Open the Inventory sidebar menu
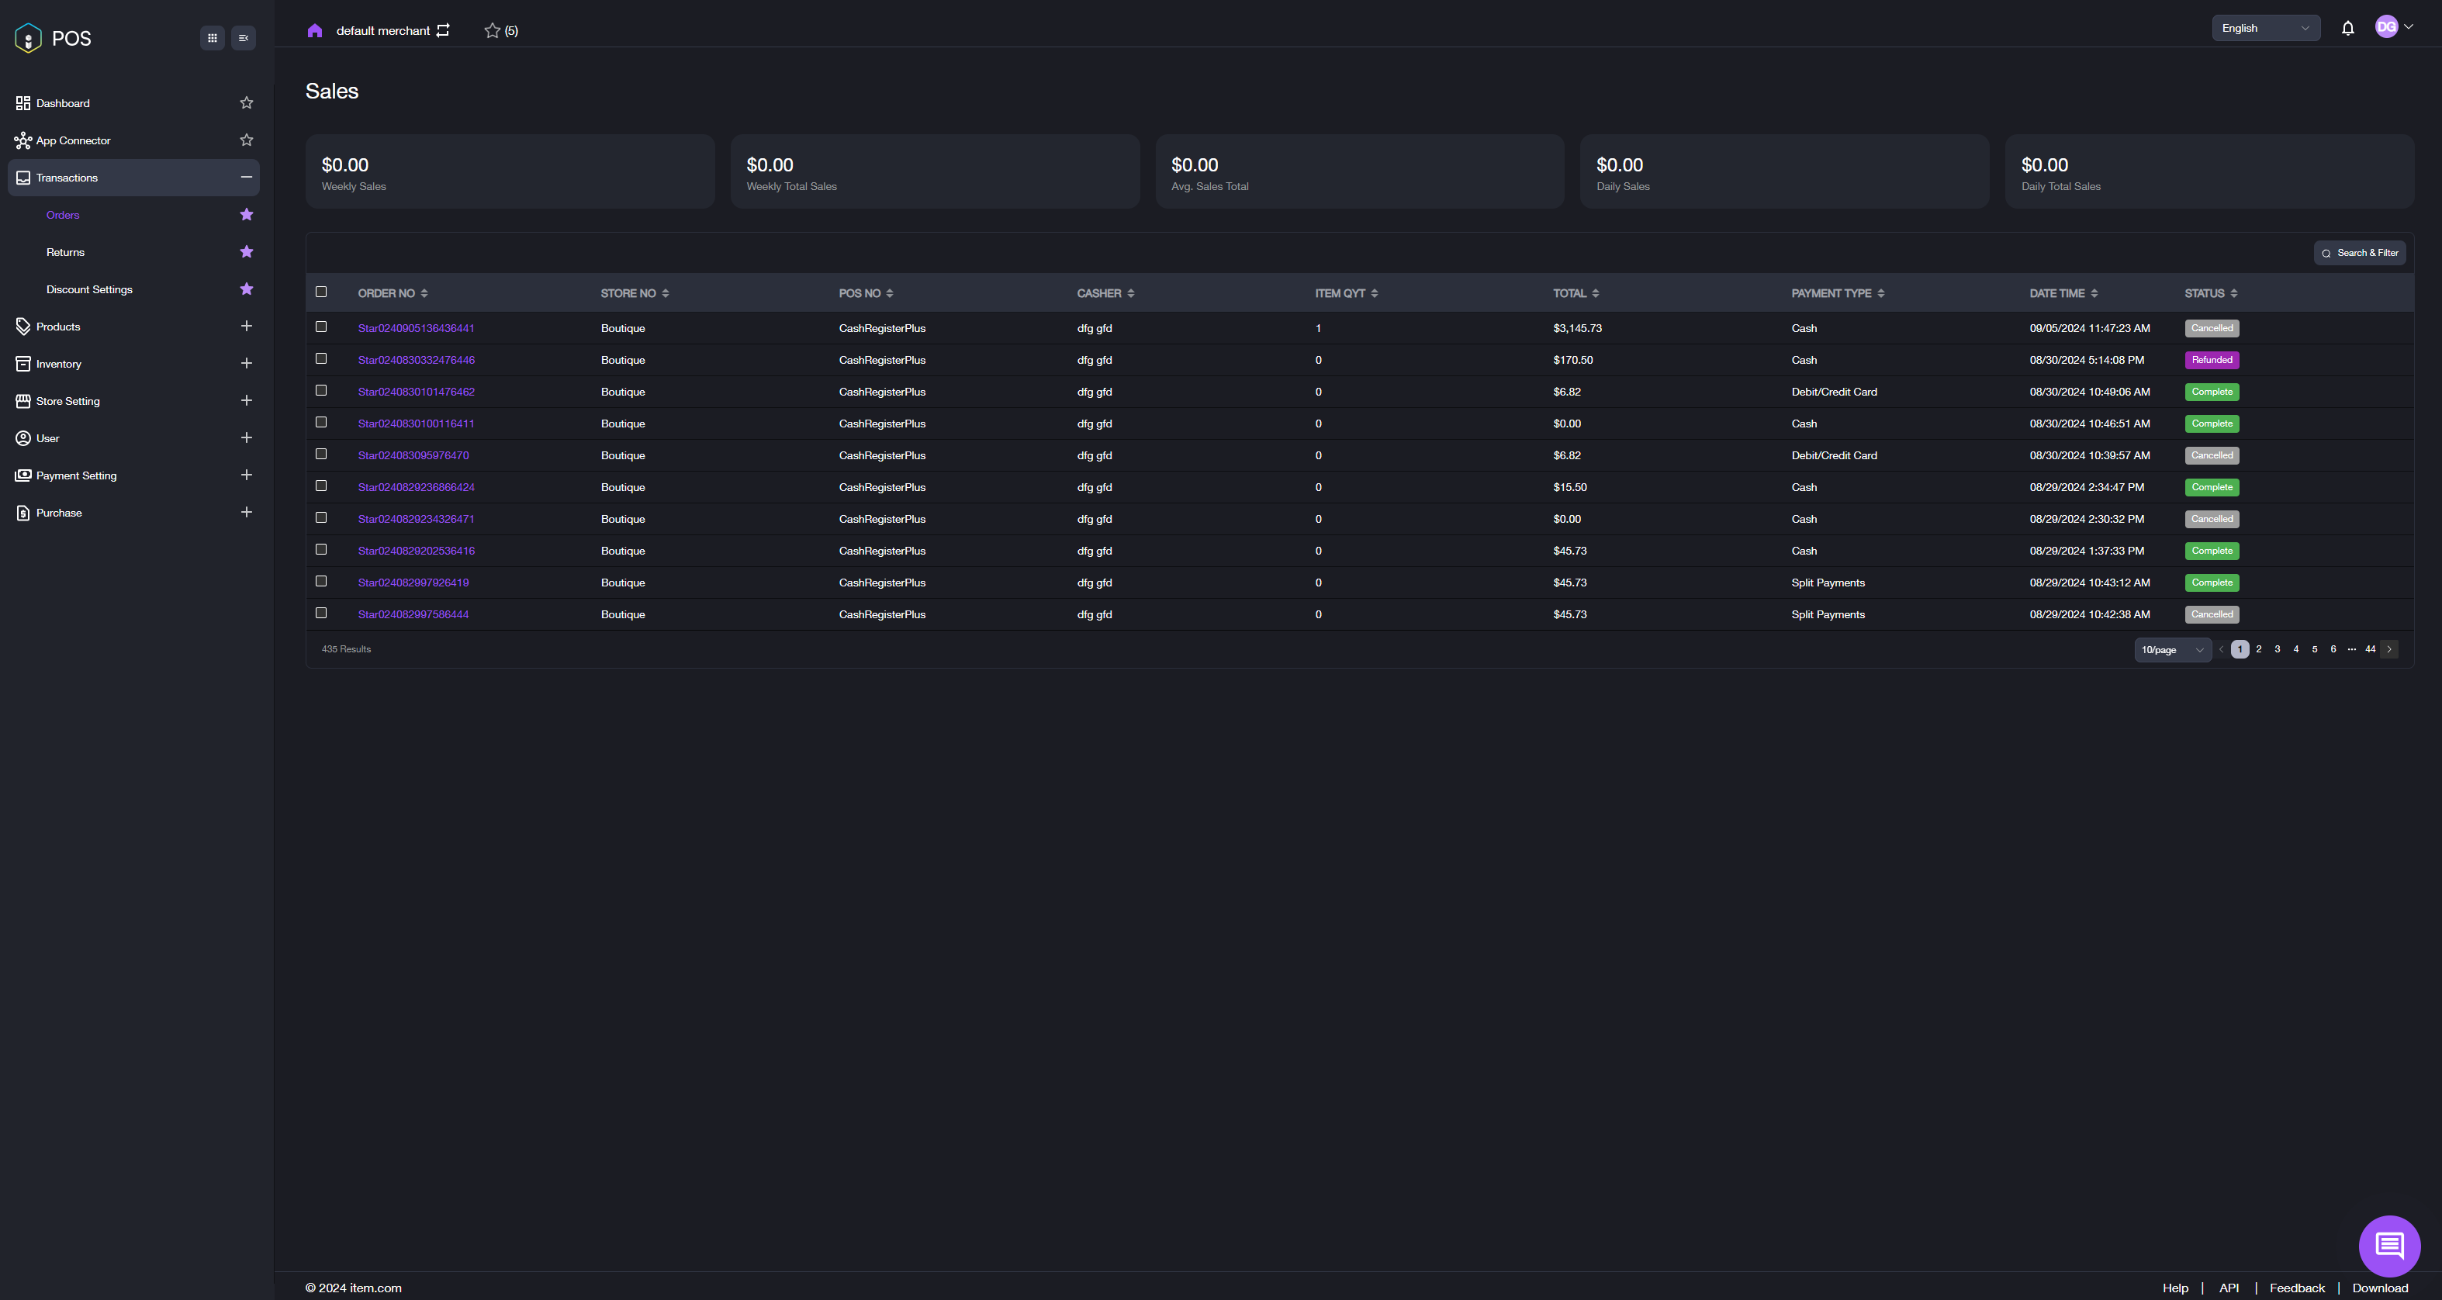The image size is (2442, 1300). pos(59,364)
